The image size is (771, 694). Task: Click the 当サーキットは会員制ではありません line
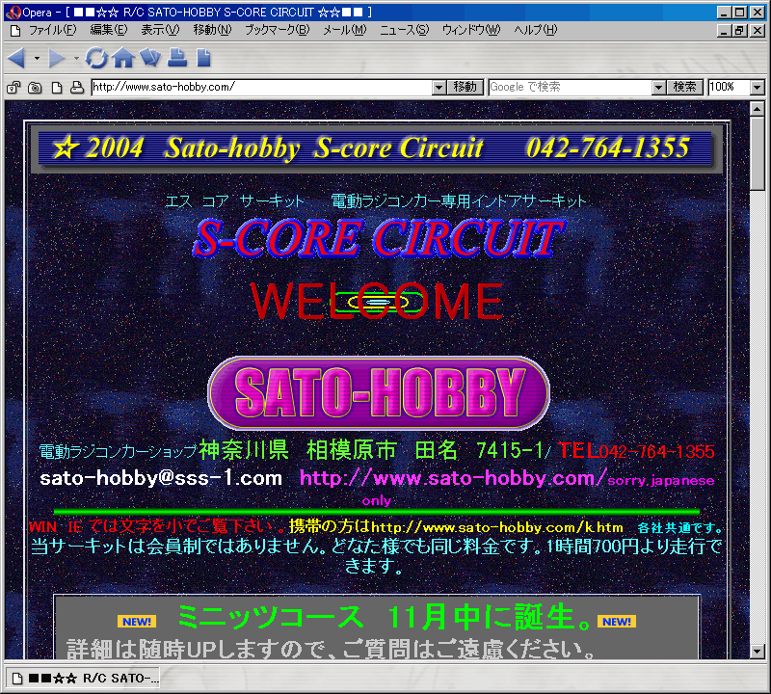[376, 556]
